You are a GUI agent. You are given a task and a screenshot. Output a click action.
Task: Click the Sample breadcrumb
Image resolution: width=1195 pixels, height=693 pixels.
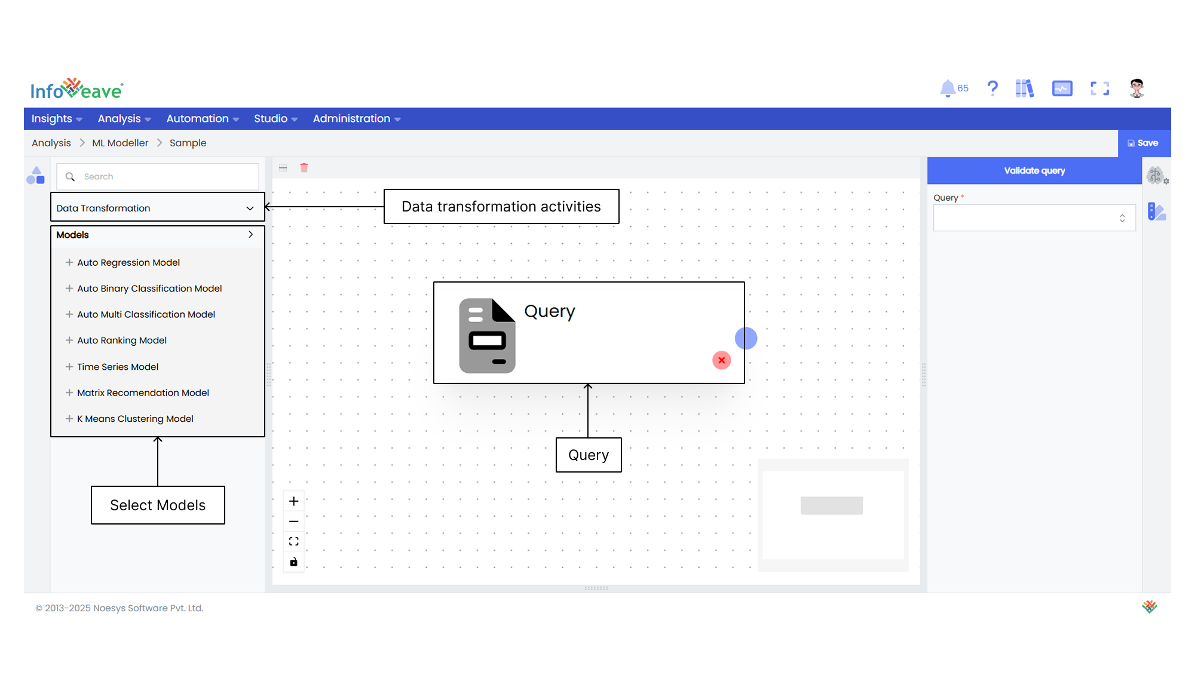(x=188, y=143)
